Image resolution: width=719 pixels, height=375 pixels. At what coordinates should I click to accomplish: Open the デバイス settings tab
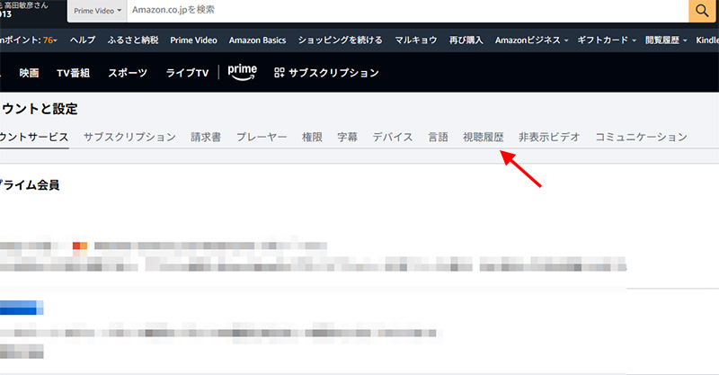[x=393, y=138]
